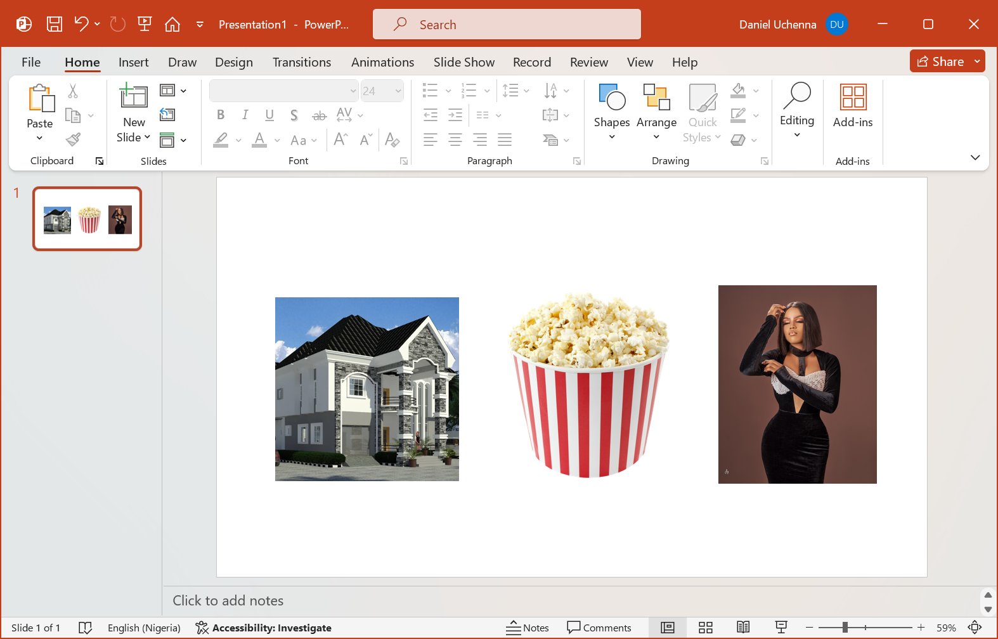Open the Insert tab
The height and width of the screenshot is (639, 998).
point(133,62)
